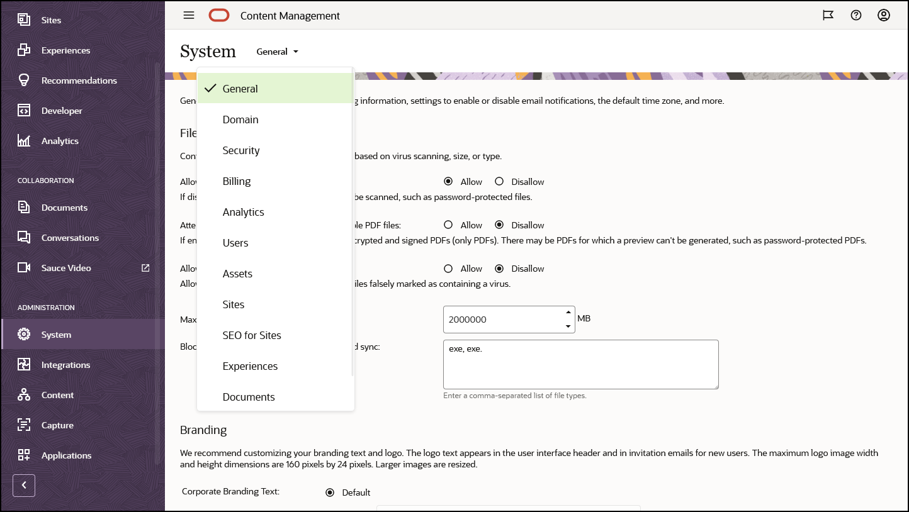Viewport: 909px width, 512px height.
Task: Choose Analytics in the settings menu
Action: click(x=275, y=212)
